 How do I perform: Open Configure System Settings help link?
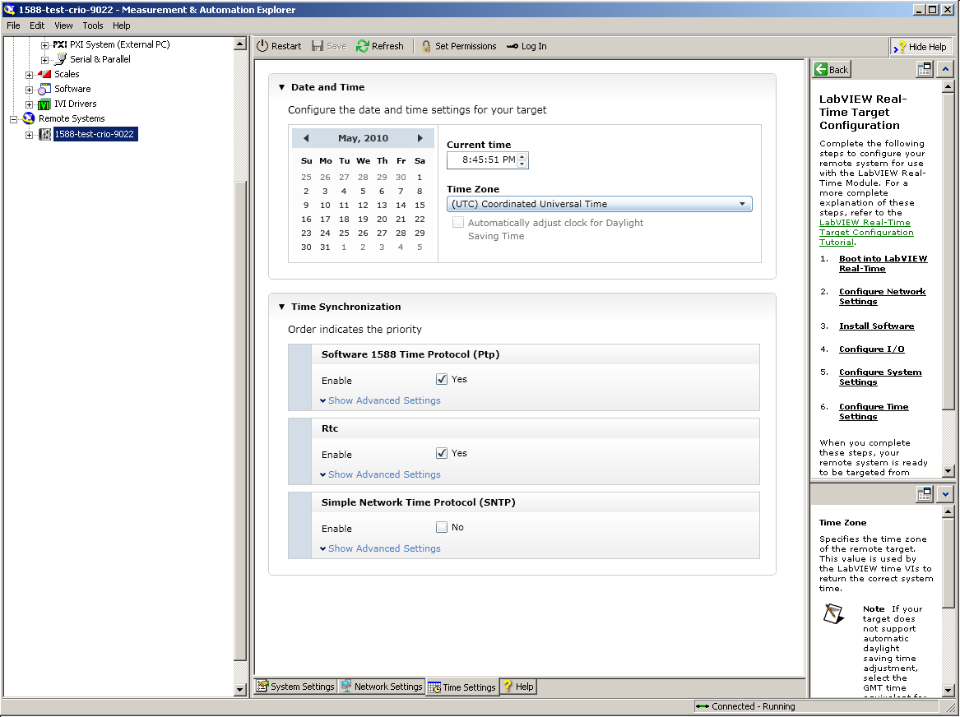[880, 377]
